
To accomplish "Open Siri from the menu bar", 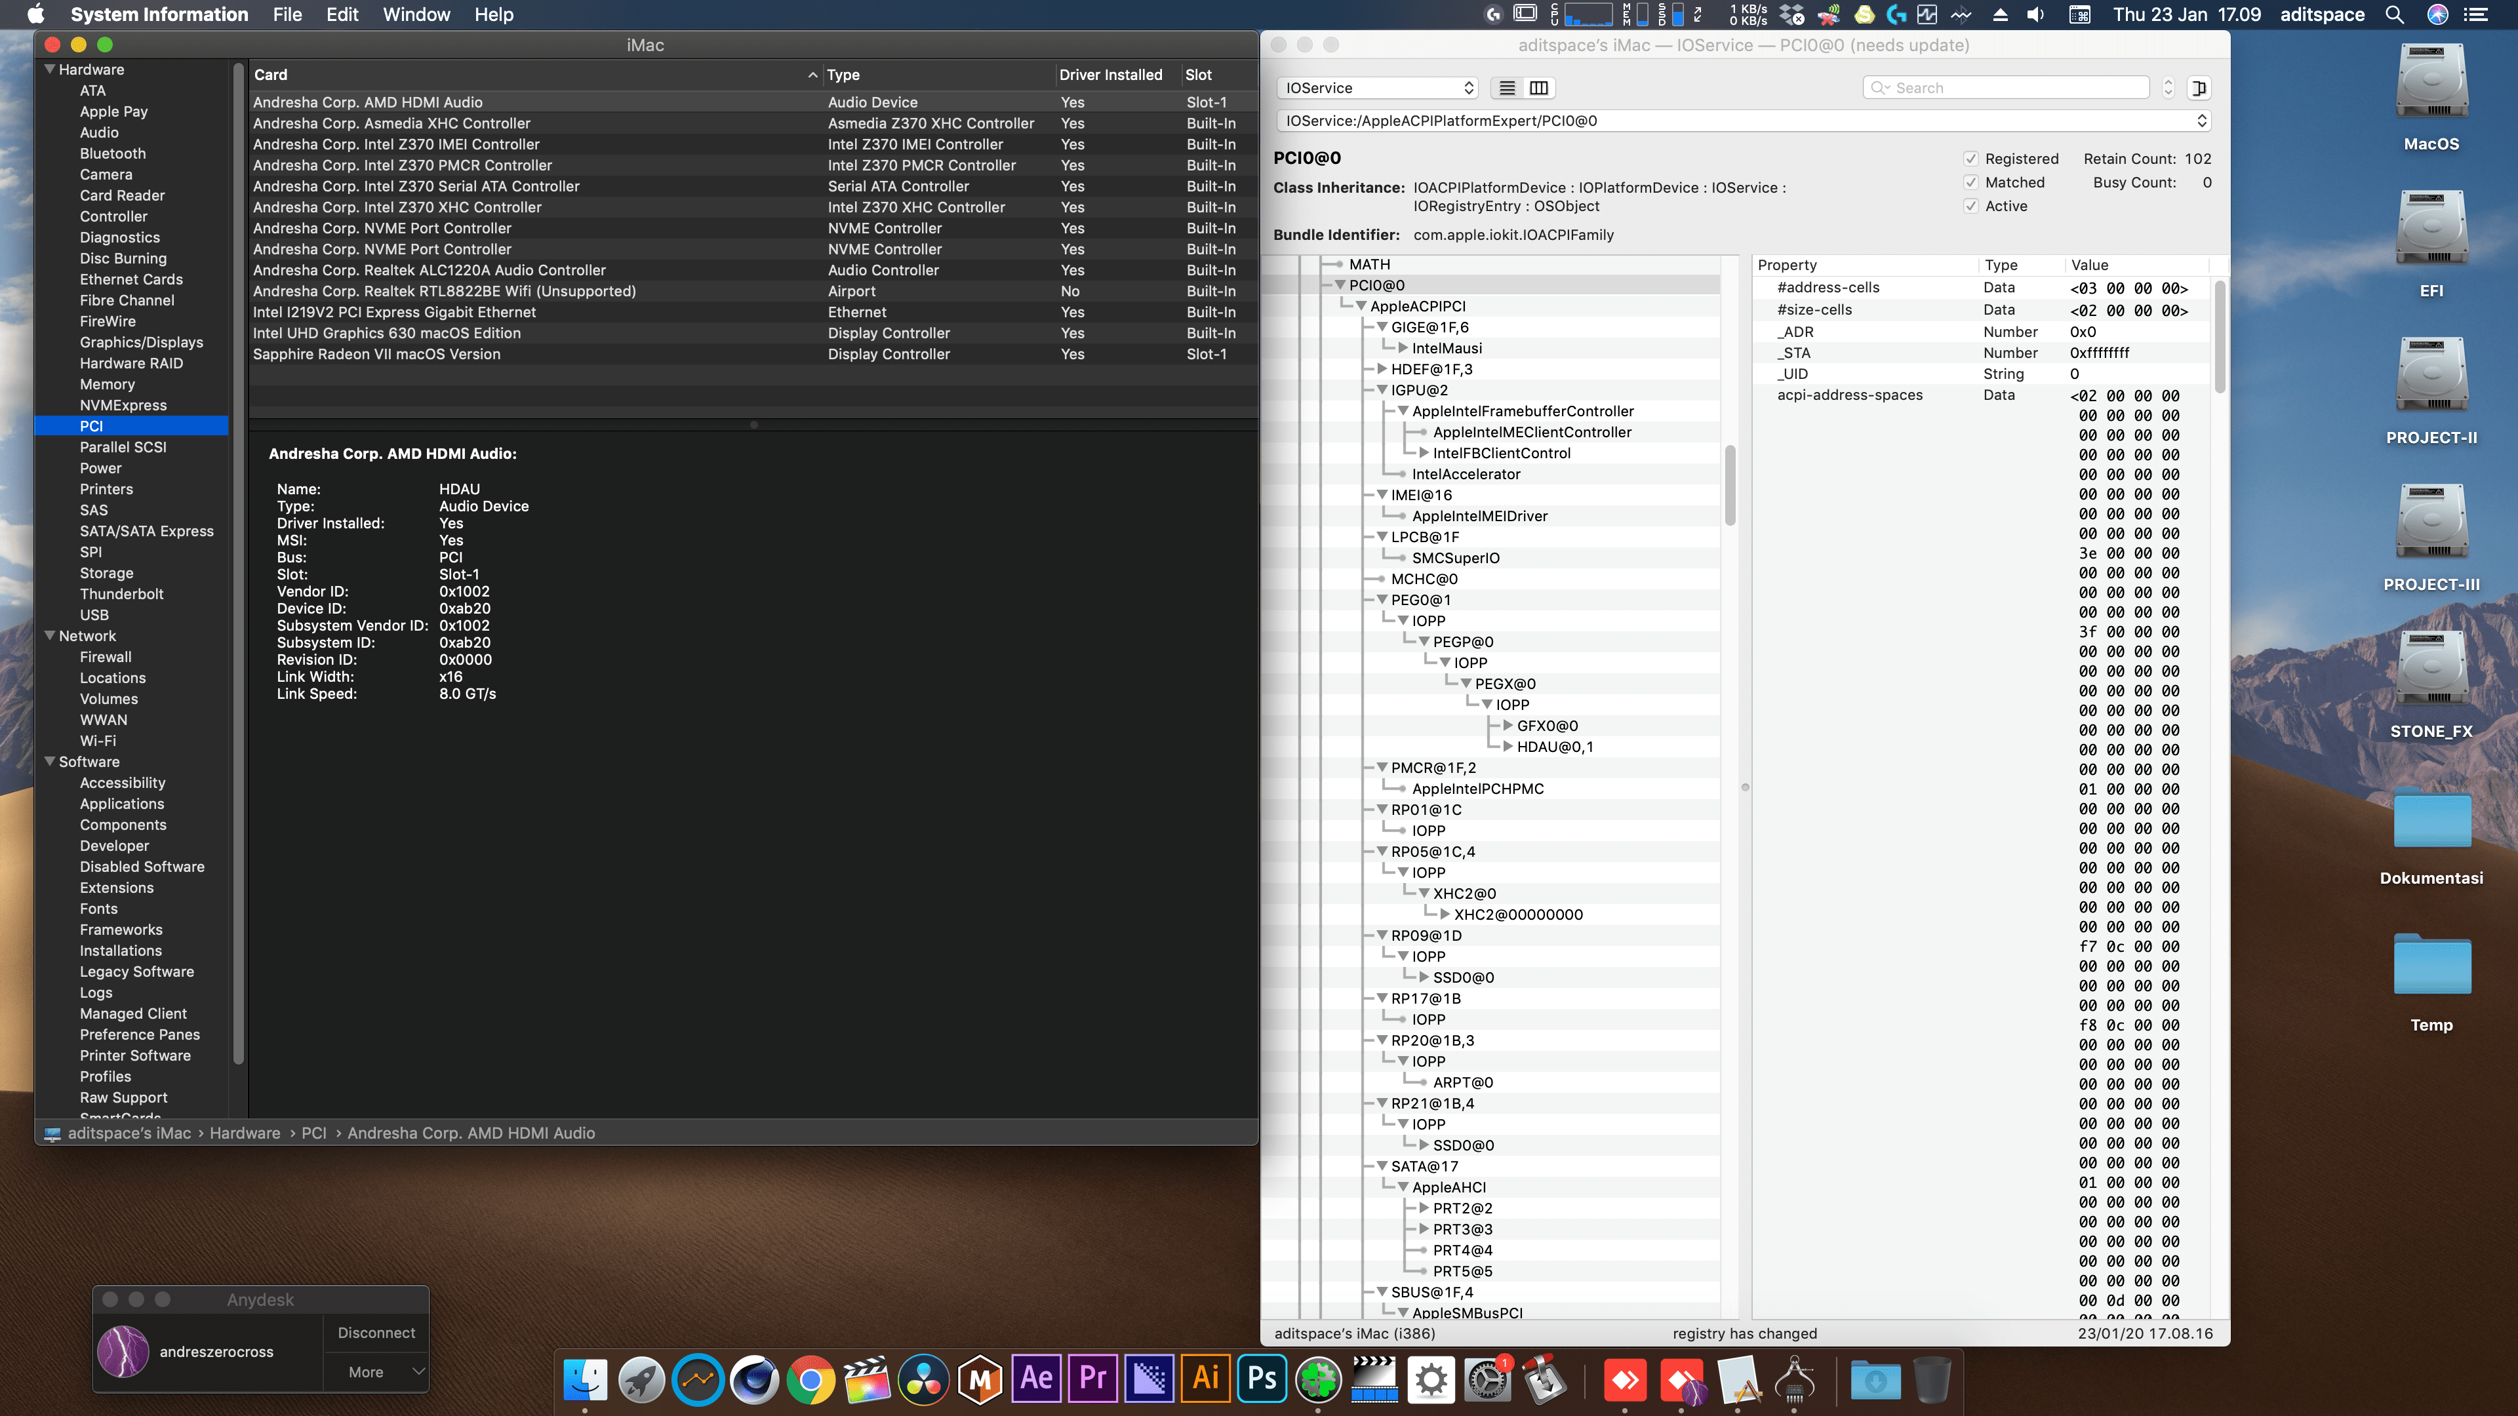I will click(x=2437, y=14).
